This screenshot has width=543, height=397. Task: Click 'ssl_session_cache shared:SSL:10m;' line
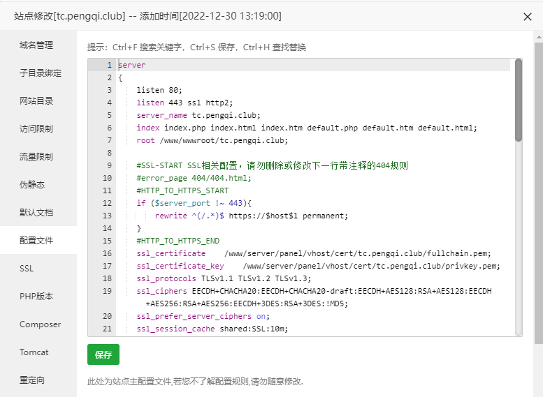click(212, 329)
